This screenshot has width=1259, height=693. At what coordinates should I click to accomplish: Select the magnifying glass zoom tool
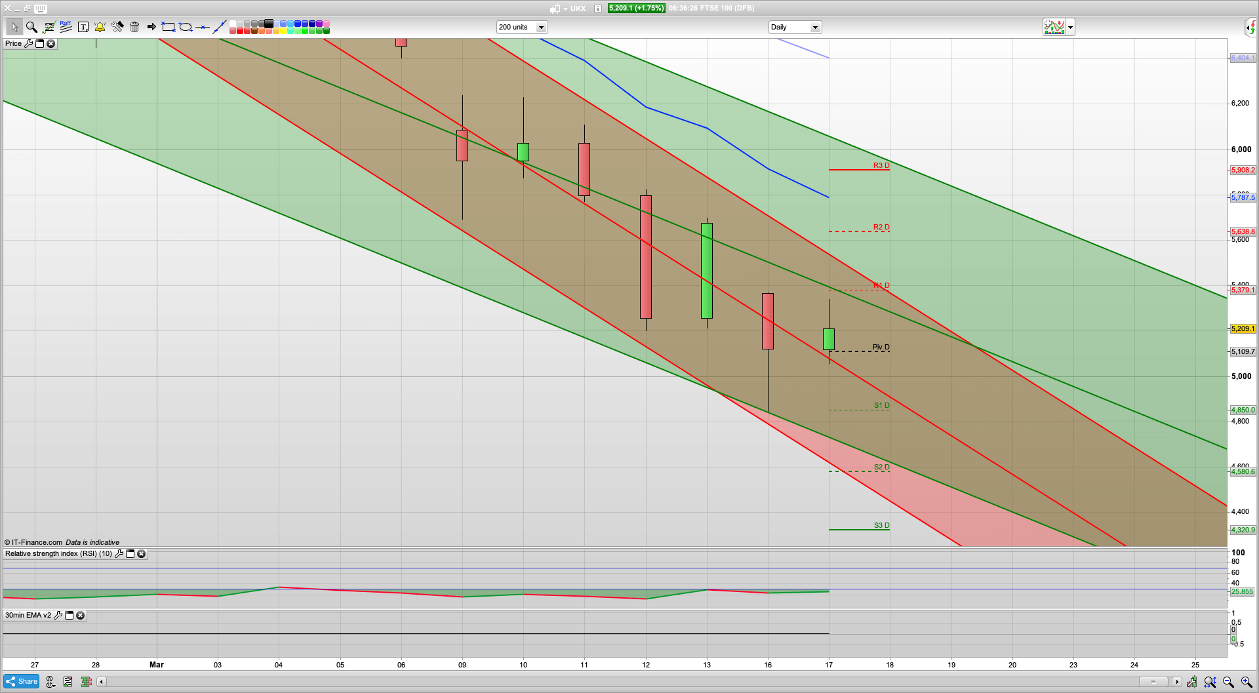[x=31, y=27]
